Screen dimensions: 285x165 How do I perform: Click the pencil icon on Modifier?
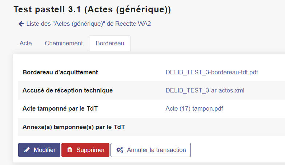27,150
